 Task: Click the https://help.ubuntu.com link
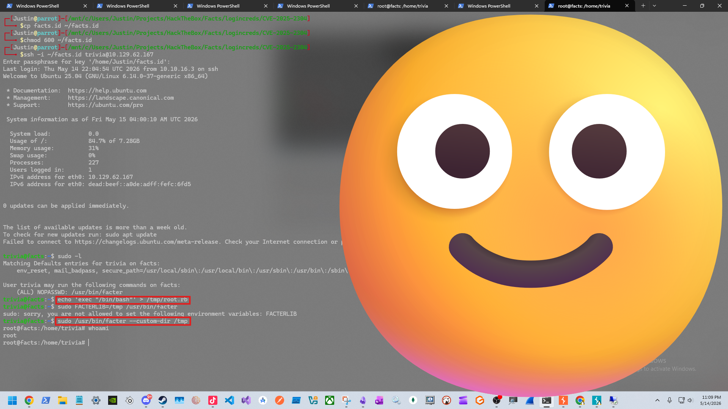(107, 91)
